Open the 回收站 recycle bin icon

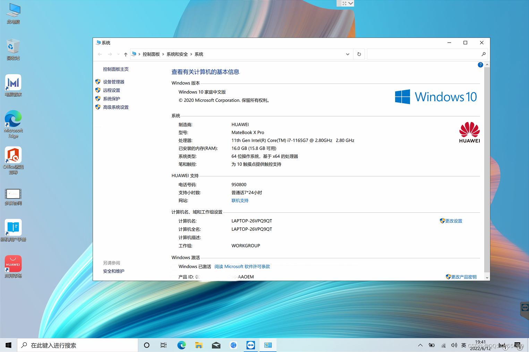(14, 49)
